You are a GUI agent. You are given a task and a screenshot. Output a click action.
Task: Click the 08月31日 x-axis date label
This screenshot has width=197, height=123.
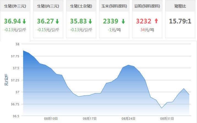point(167,119)
